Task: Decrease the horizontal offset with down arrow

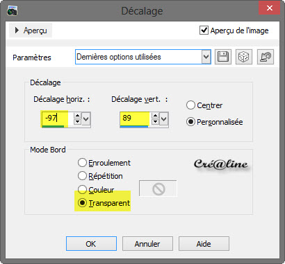Action: pos(78,122)
